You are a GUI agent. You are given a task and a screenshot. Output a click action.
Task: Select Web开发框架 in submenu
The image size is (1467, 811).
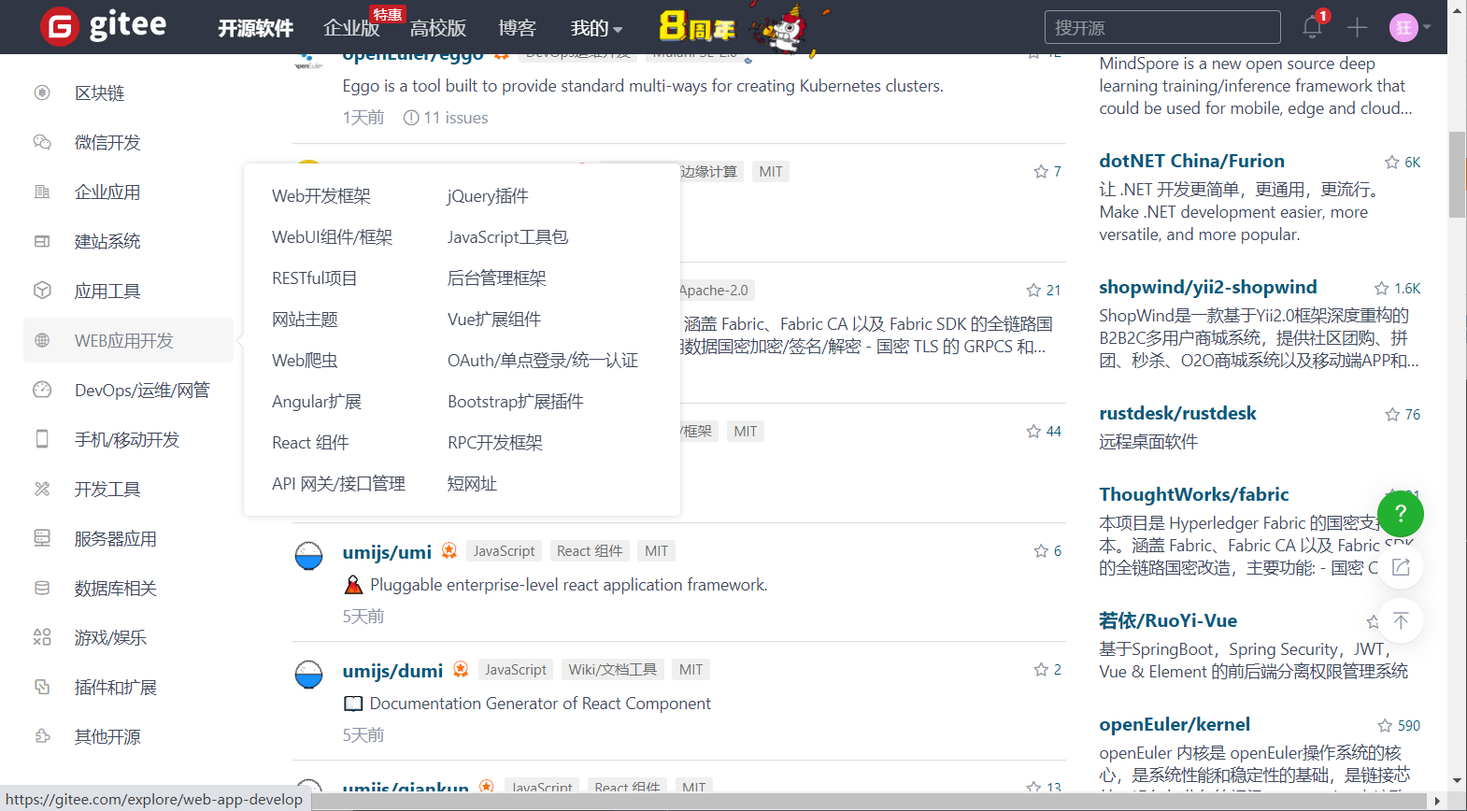(x=321, y=196)
